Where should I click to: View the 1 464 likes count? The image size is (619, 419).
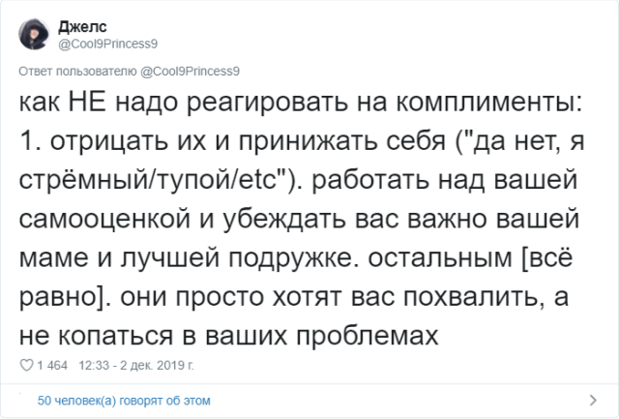(52, 365)
